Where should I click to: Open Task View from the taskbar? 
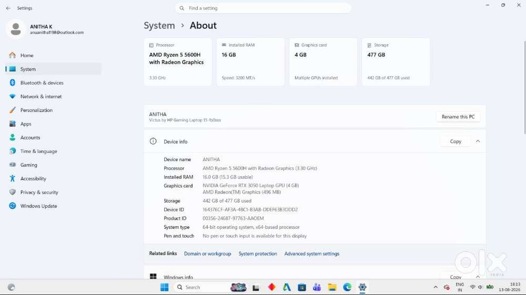pos(256,288)
